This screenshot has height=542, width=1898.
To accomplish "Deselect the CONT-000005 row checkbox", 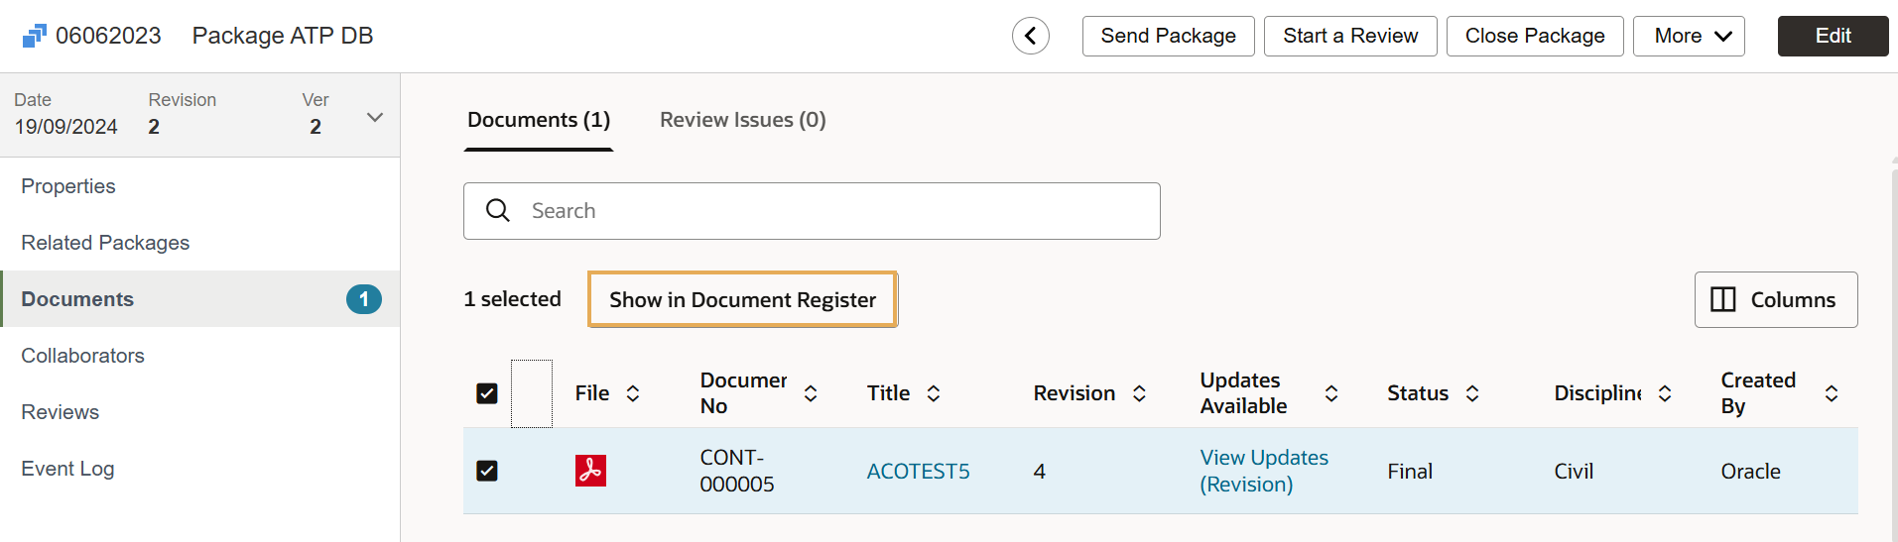I will [487, 471].
